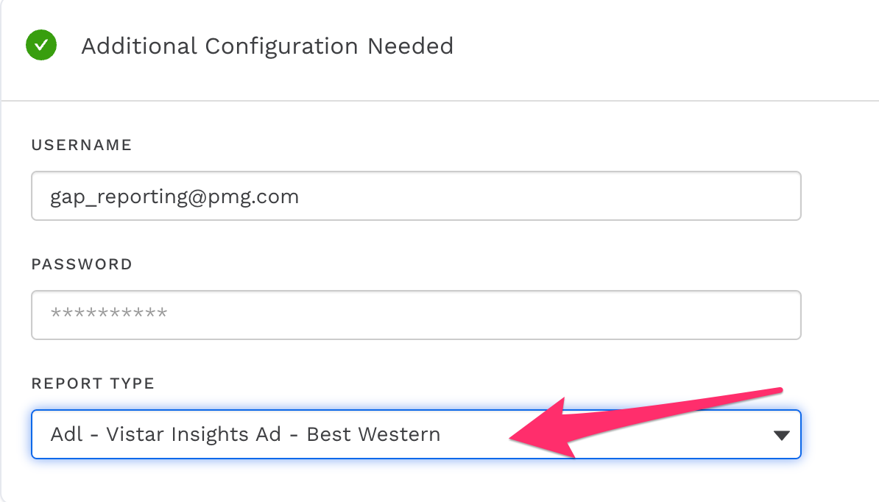Click the masked password asterisks placeholder
The image size is (879, 502).
point(109,314)
